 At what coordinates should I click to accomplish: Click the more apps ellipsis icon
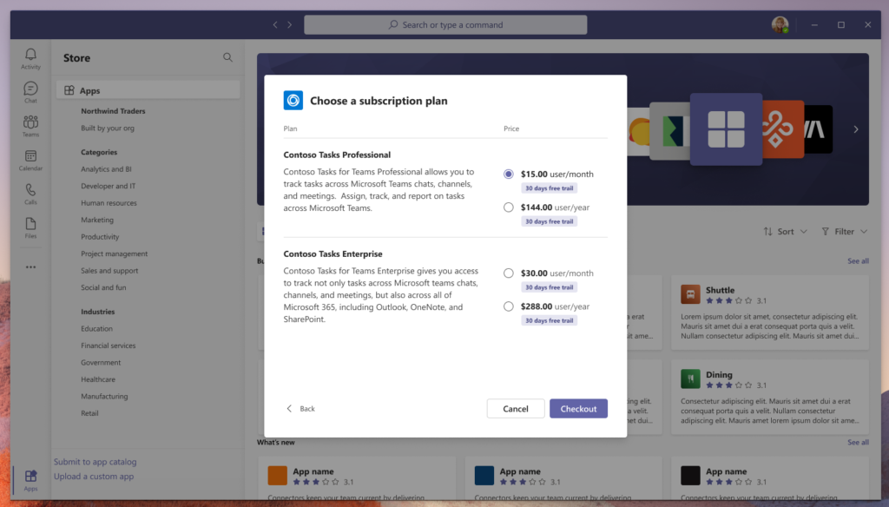tap(30, 267)
